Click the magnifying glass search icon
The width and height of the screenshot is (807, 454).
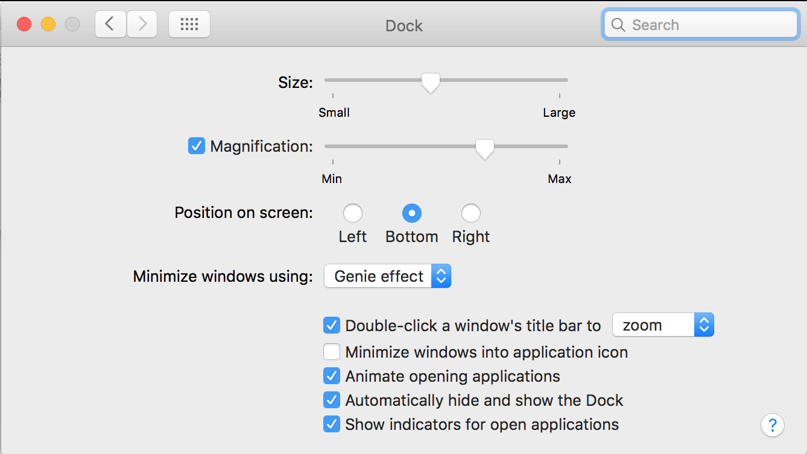(x=618, y=25)
